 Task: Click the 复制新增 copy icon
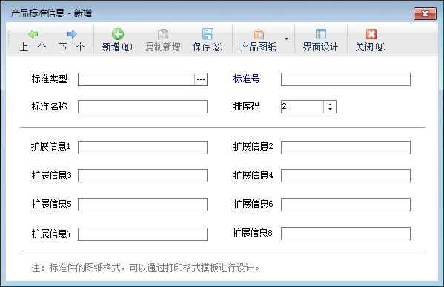pyautogui.click(x=163, y=34)
